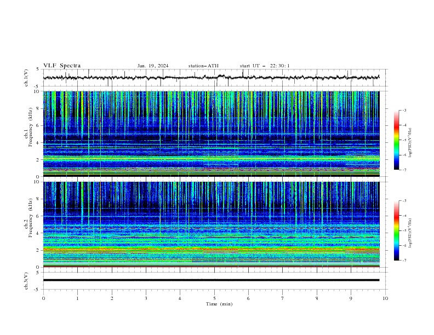Click the "-3" tick on ch.1 color bar

[404, 110]
